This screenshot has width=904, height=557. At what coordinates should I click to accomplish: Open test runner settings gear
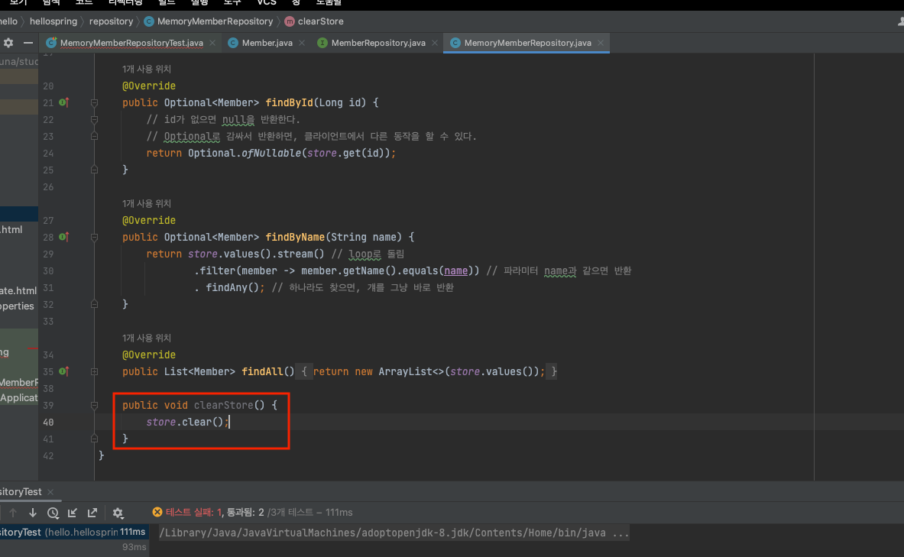(118, 513)
